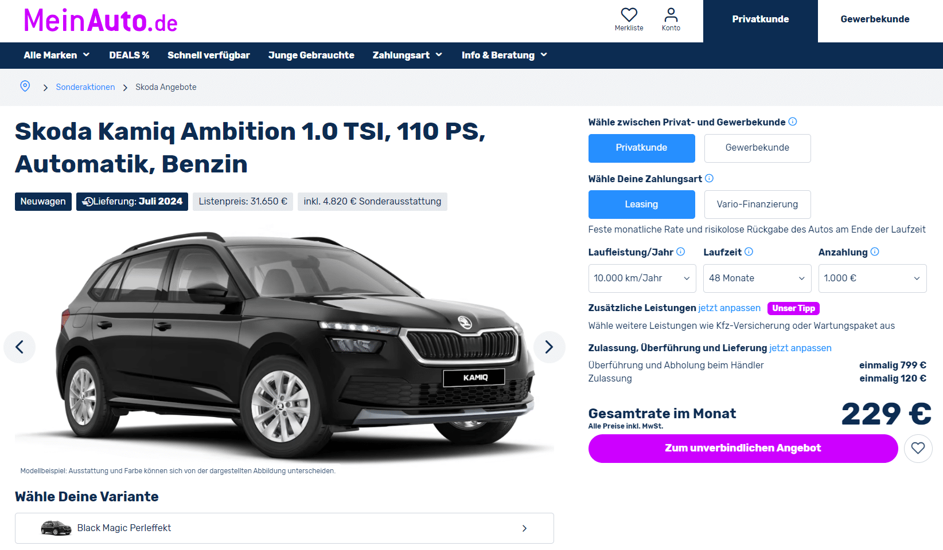
Task: Open the Merkliste heart icon in header
Action: point(629,14)
